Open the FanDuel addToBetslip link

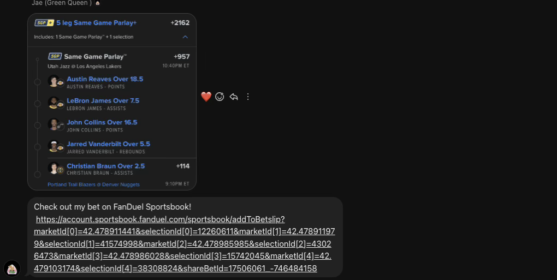185,244
